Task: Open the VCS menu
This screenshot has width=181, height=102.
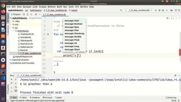Action: point(77,7)
